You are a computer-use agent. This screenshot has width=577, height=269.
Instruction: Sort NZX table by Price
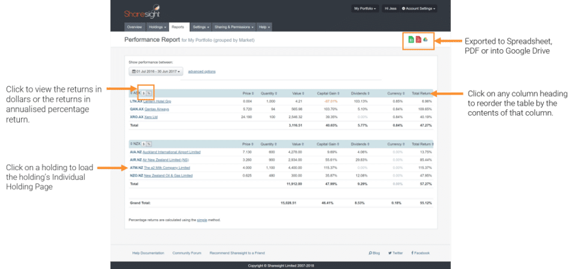[247, 144]
